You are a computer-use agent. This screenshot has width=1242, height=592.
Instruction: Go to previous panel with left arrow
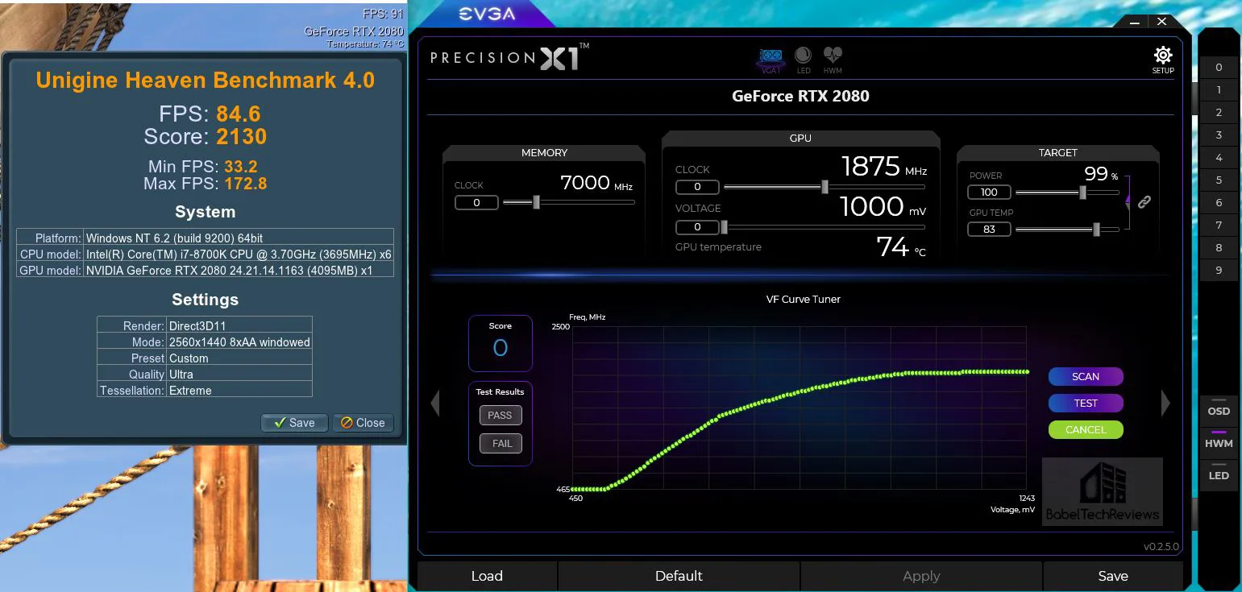pos(435,403)
